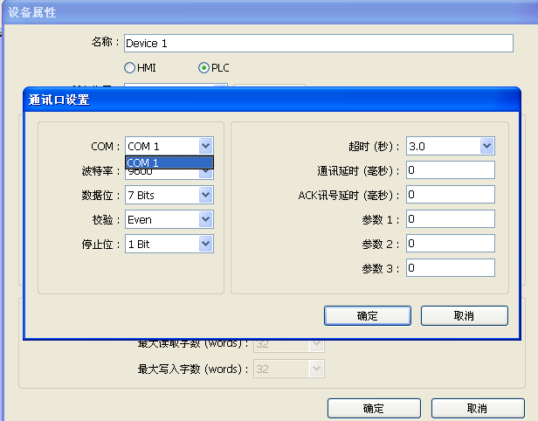This screenshot has width=538, height=421.
Task: Focus the 参数 2 input field
Action: coord(449,244)
